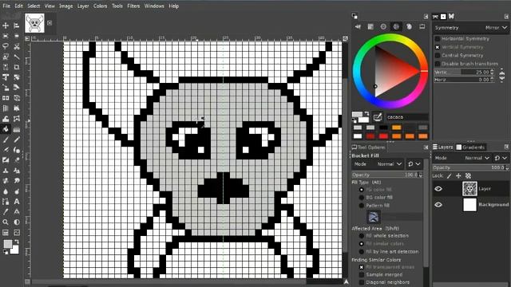This screenshot has height=287, width=511.
Task: Enable the Central Symmetry checkbox
Action: [438, 56]
